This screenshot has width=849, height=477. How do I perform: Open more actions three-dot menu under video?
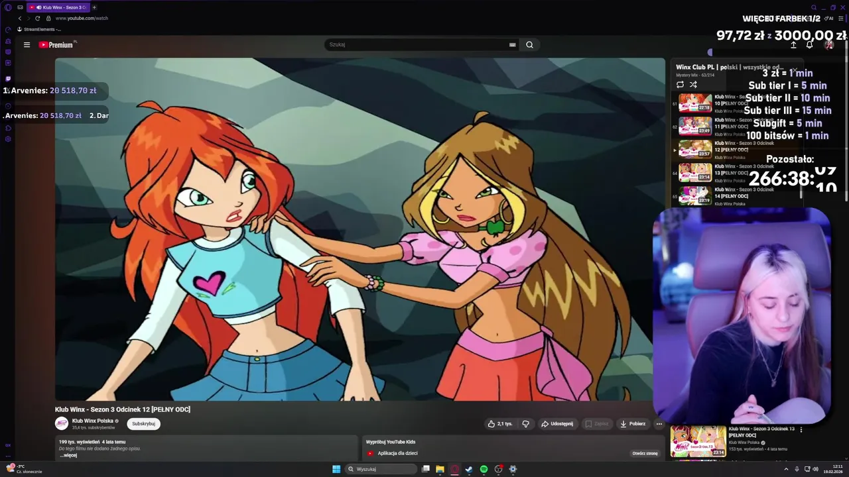click(659, 424)
